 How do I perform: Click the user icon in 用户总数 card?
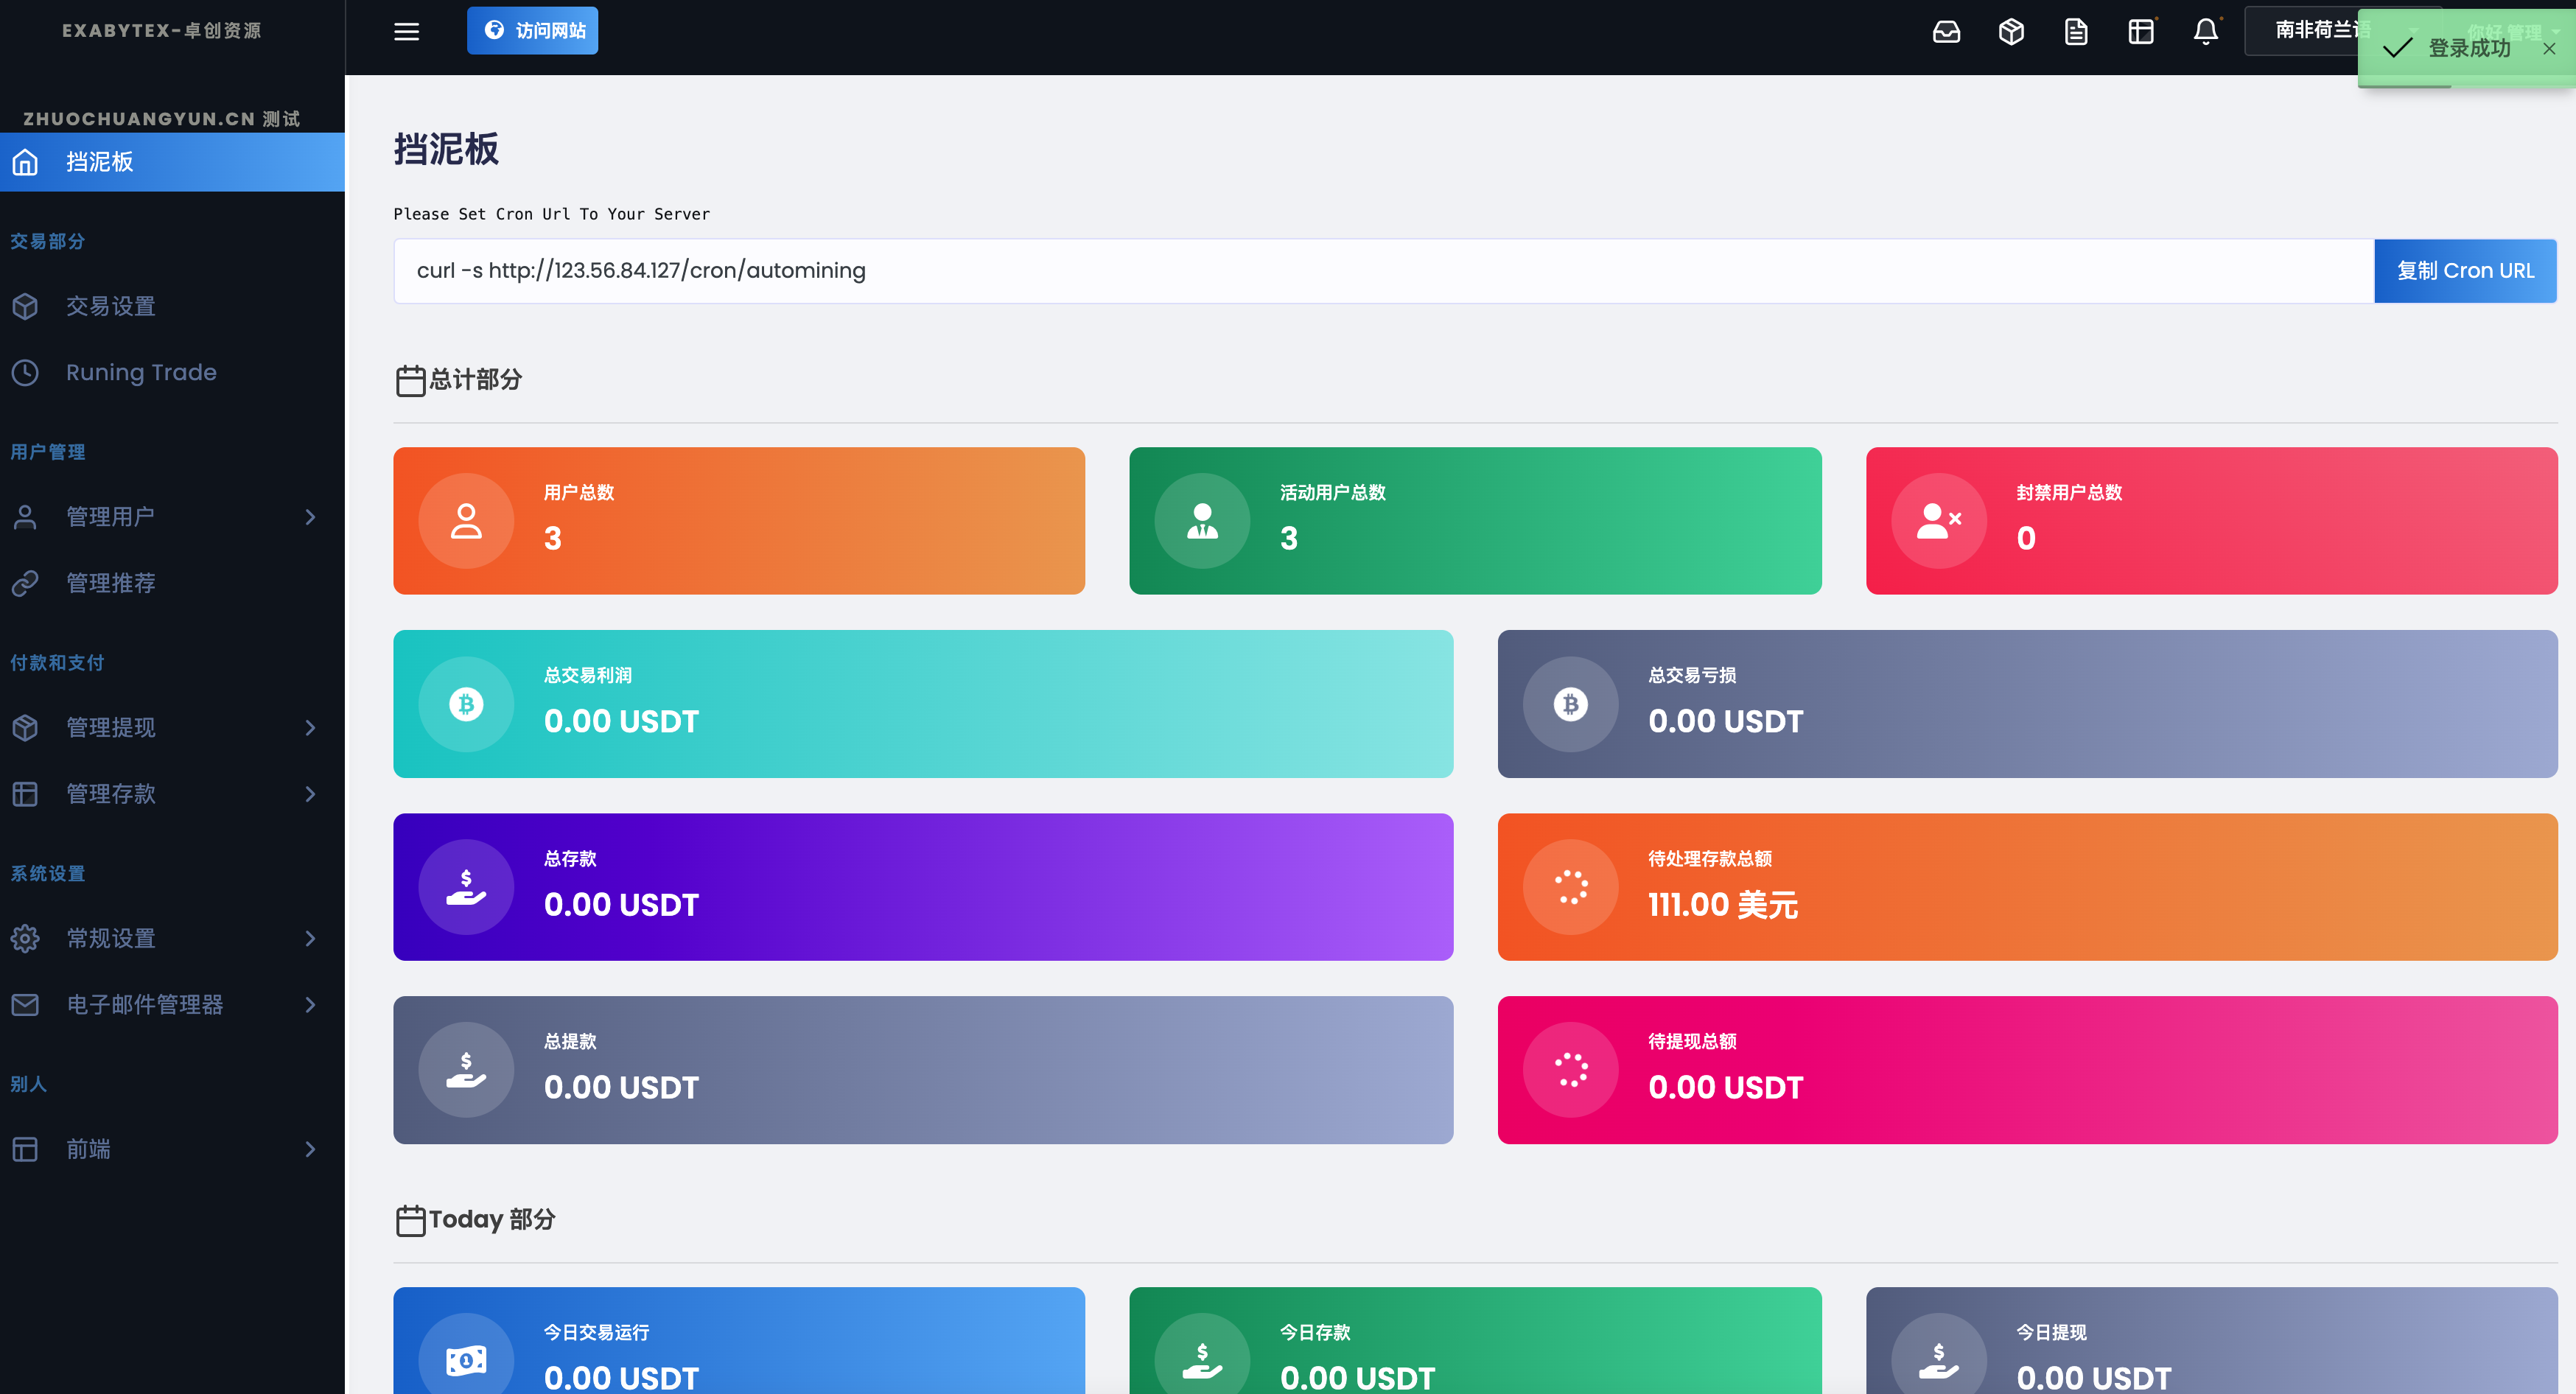(466, 521)
